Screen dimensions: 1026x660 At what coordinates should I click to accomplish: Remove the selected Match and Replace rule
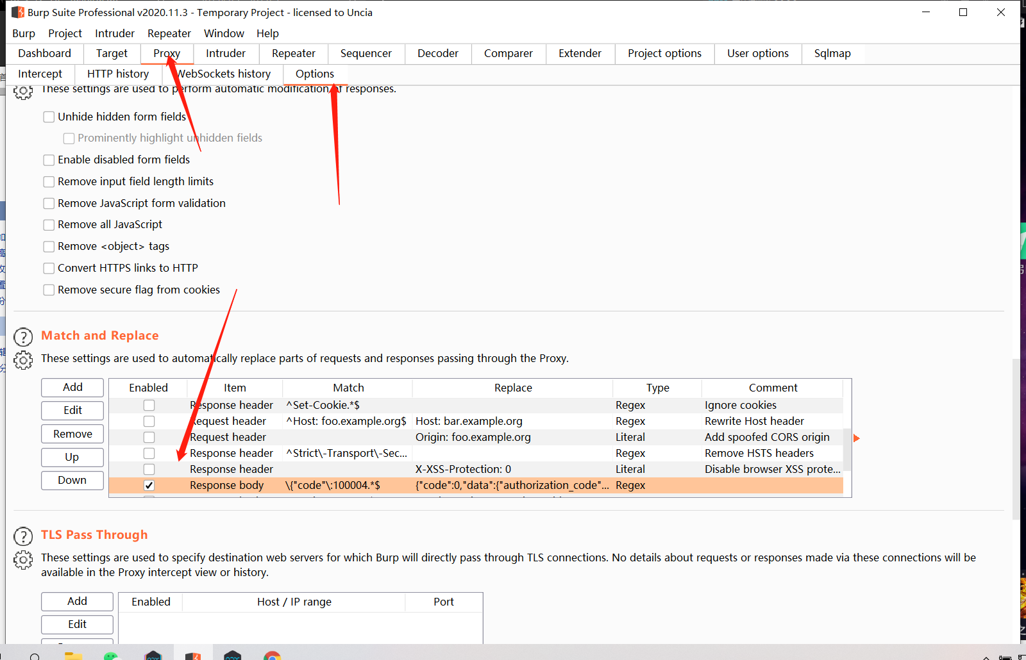(x=72, y=434)
